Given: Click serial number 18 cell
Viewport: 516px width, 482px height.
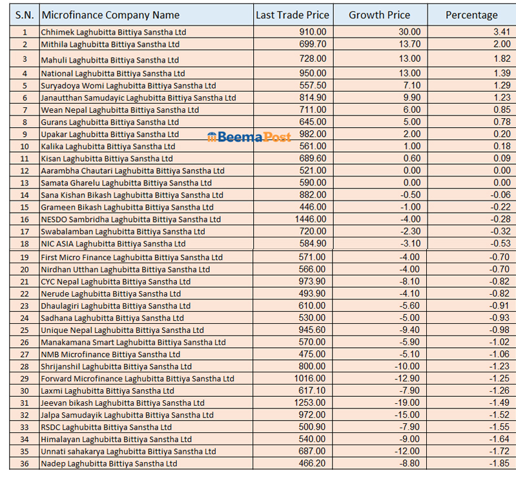Looking at the screenshot, I should point(25,244).
